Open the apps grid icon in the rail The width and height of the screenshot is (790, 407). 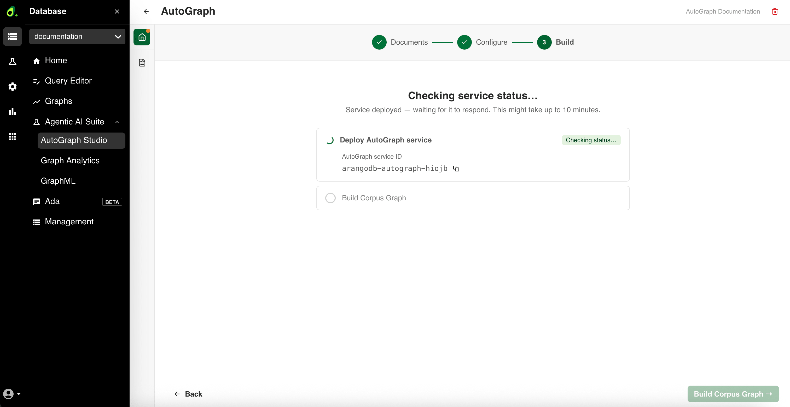(13, 137)
